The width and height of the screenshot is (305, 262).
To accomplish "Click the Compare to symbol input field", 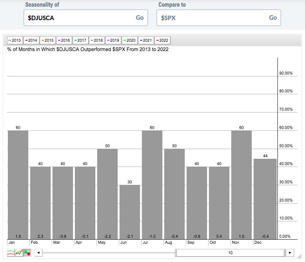I will click(x=213, y=18).
